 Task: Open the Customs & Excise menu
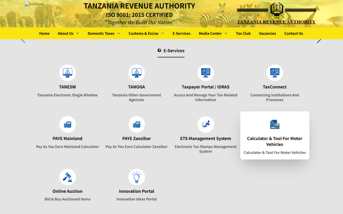tap(143, 33)
